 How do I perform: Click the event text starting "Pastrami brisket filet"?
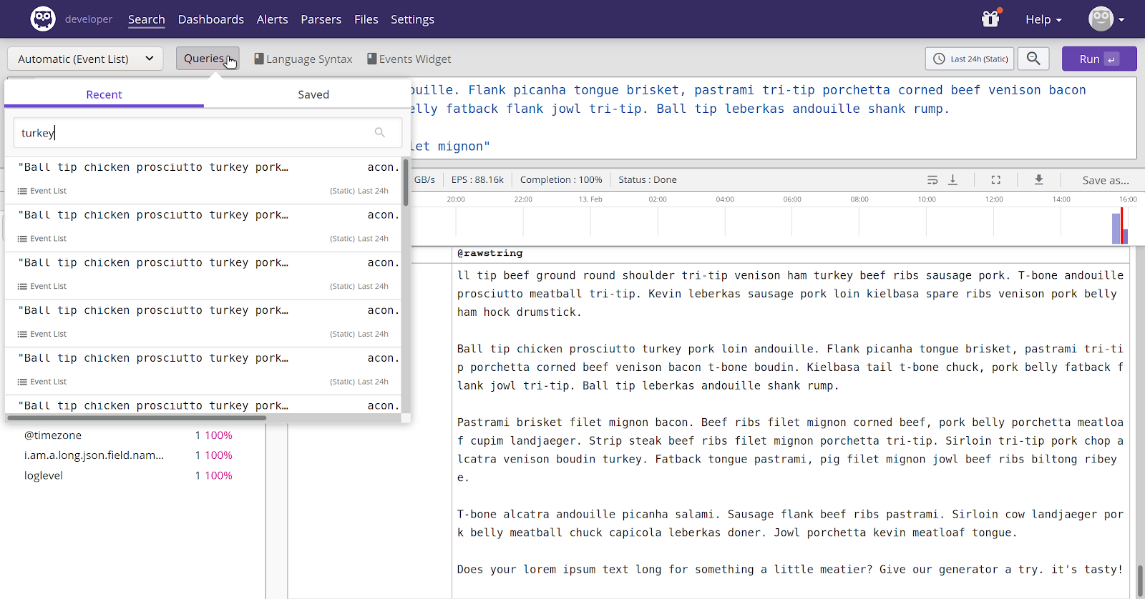[x=790, y=450]
